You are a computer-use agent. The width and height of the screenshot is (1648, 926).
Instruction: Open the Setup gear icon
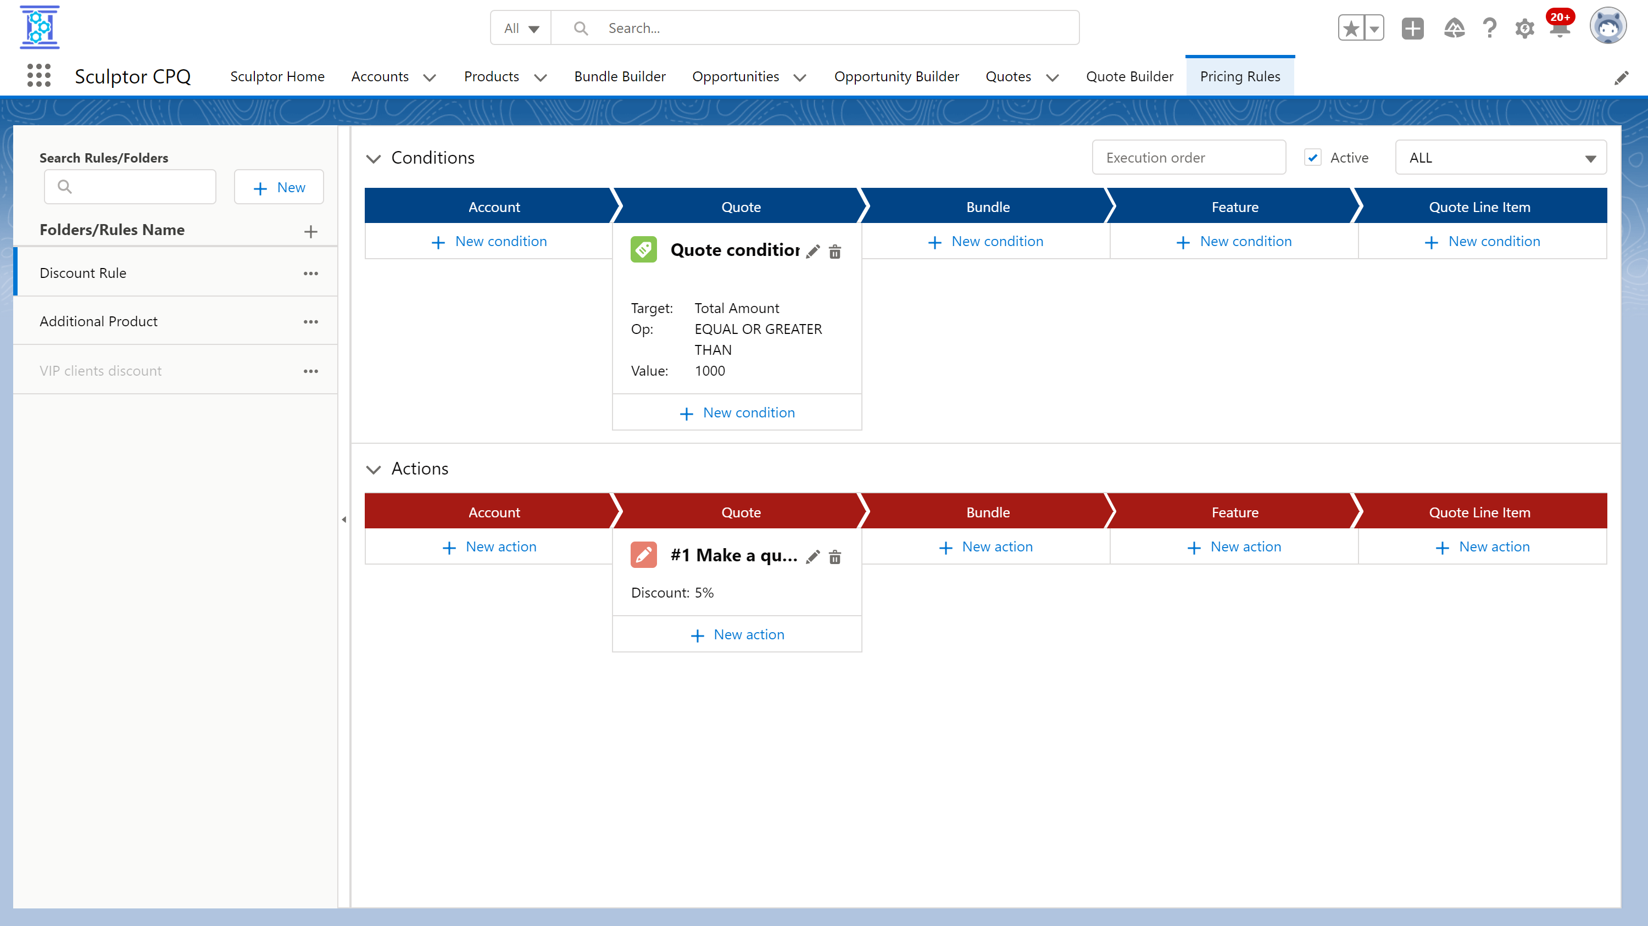tap(1524, 29)
